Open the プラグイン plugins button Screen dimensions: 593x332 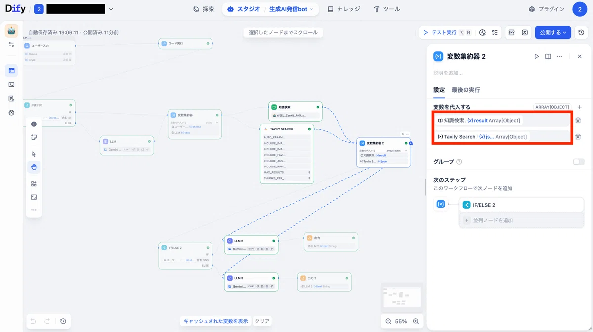[x=546, y=9]
